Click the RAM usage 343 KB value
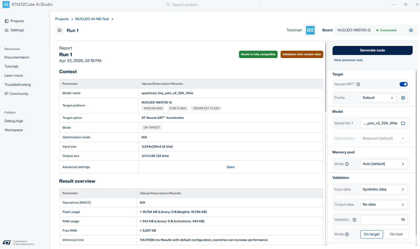This screenshot has width=420, height=249. click(x=172, y=221)
